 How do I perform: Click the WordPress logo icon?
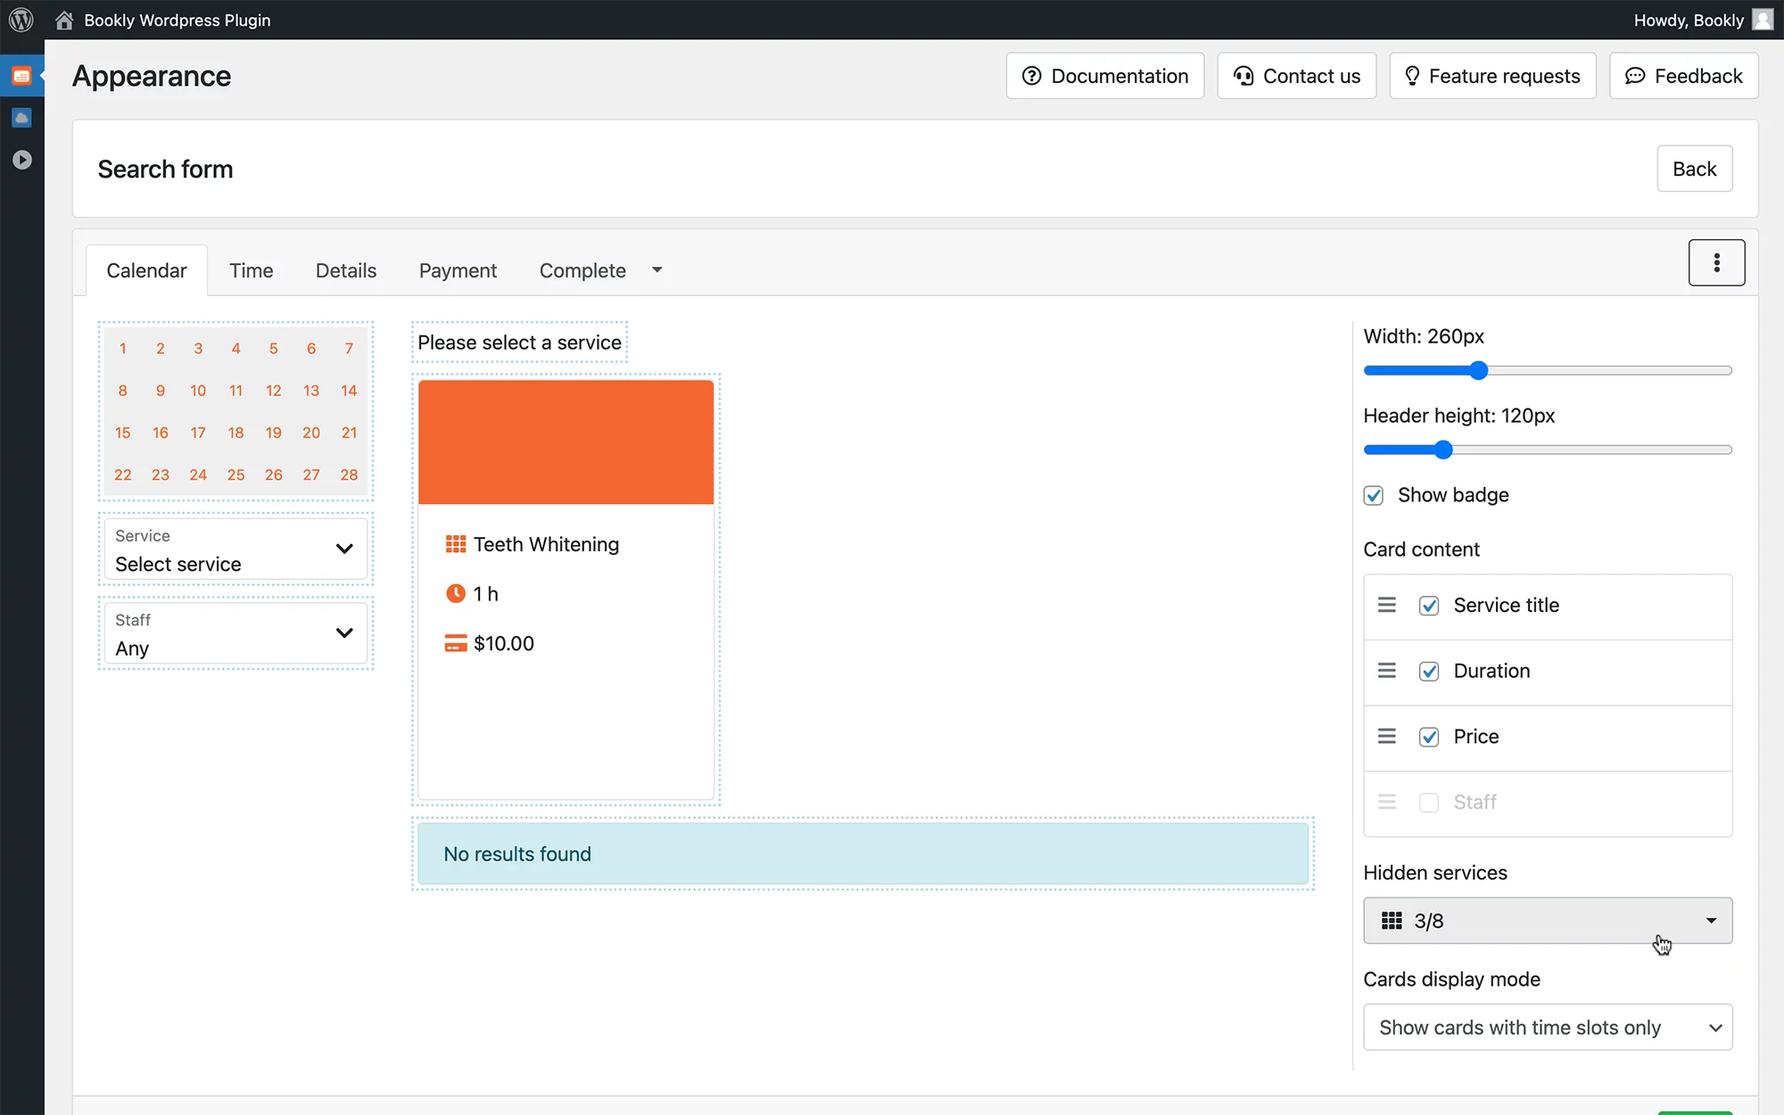tap(21, 20)
